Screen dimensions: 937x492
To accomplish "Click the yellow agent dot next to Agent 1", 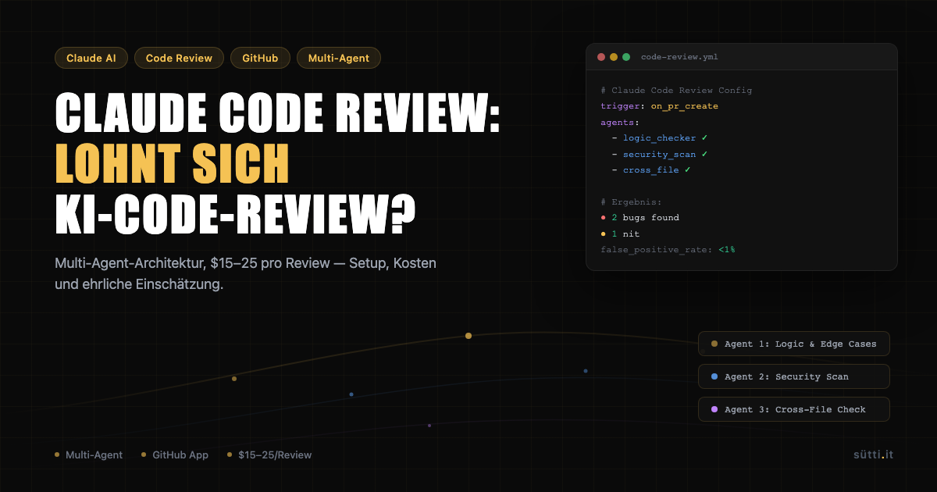I will (715, 344).
